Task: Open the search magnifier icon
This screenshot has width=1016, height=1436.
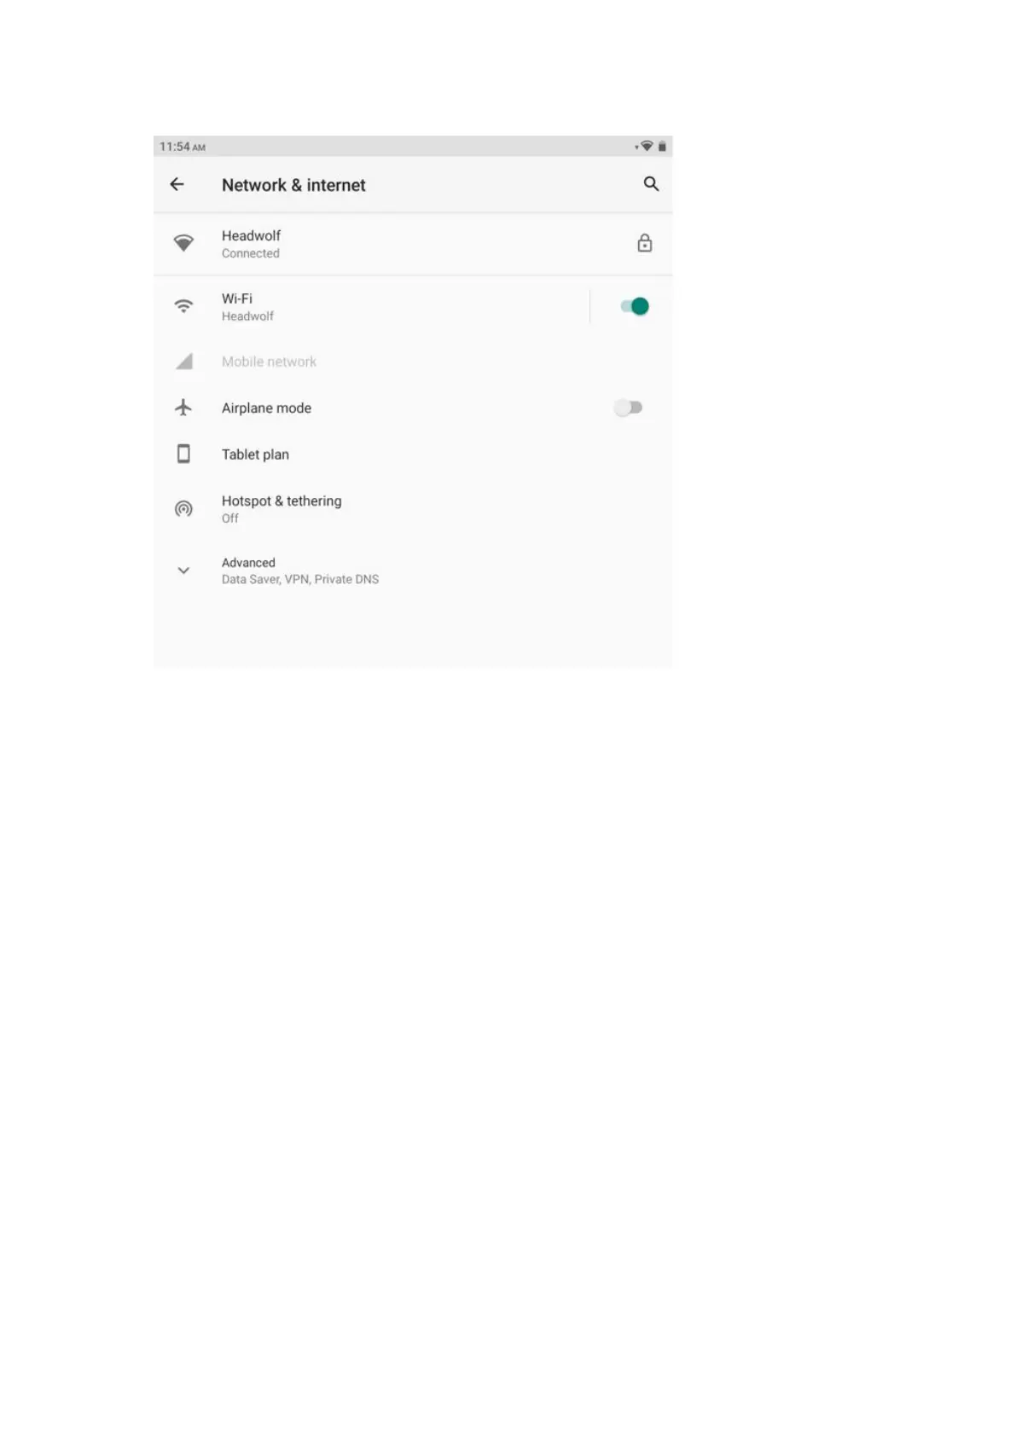Action: (x=651, y=184)
